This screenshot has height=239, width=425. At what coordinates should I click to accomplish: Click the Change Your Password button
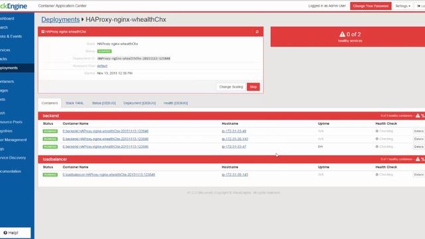point(371,6)
